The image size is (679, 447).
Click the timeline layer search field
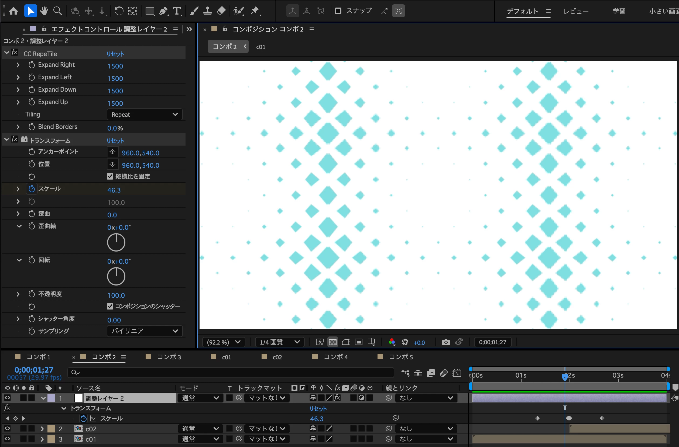tap(231, 373)
